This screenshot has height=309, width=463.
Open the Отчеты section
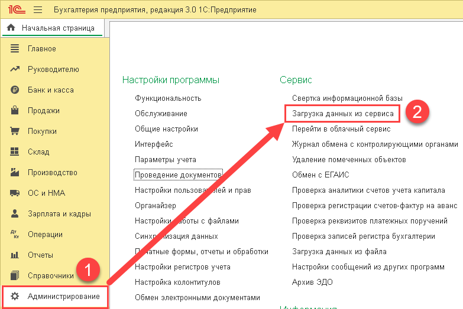[x=40, y=255]
